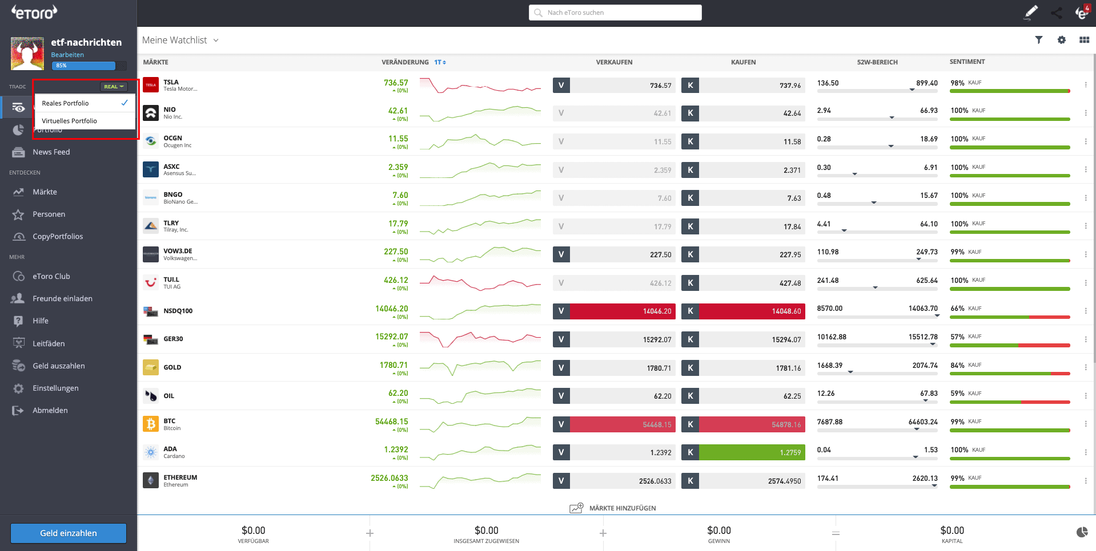Sort by Sentiment column header
1096x551 pixels.
tap(967, 62)
